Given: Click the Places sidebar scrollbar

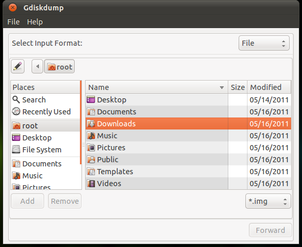Looking at the screenshot, I should click(x=81, y=123).
